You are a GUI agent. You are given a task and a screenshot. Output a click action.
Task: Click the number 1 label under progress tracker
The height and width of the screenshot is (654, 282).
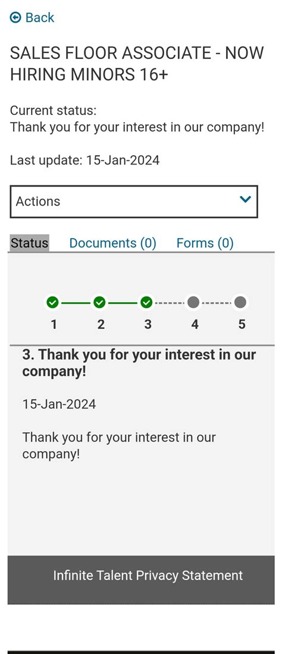coord(54,324)
